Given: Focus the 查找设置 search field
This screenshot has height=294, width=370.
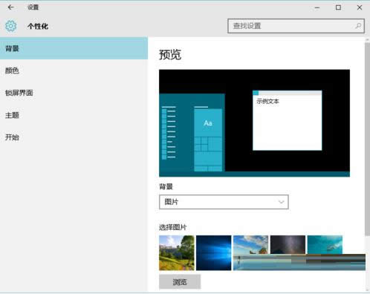Looking at the screenshot, I should [x=296, y=26].
